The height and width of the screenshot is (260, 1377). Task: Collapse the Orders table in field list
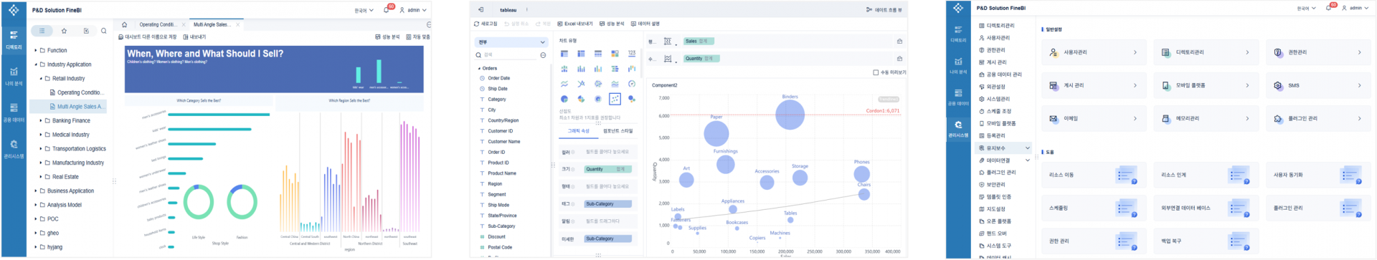point(479,68)
